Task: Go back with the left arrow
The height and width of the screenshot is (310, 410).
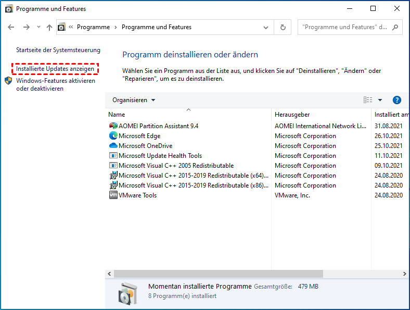Action: tap(11, 27)
